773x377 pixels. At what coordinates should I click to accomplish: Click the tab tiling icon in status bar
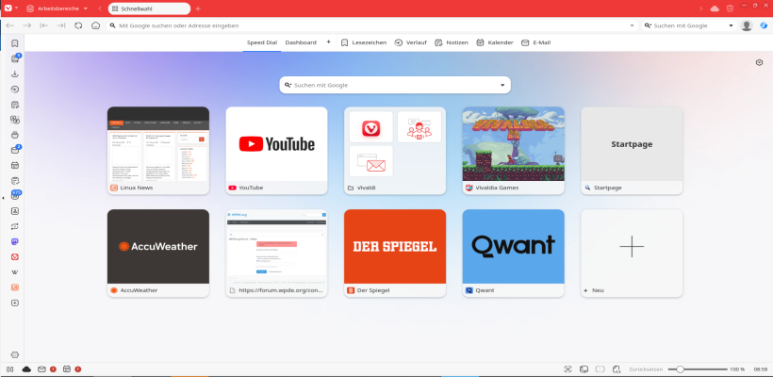pos(600,369)
